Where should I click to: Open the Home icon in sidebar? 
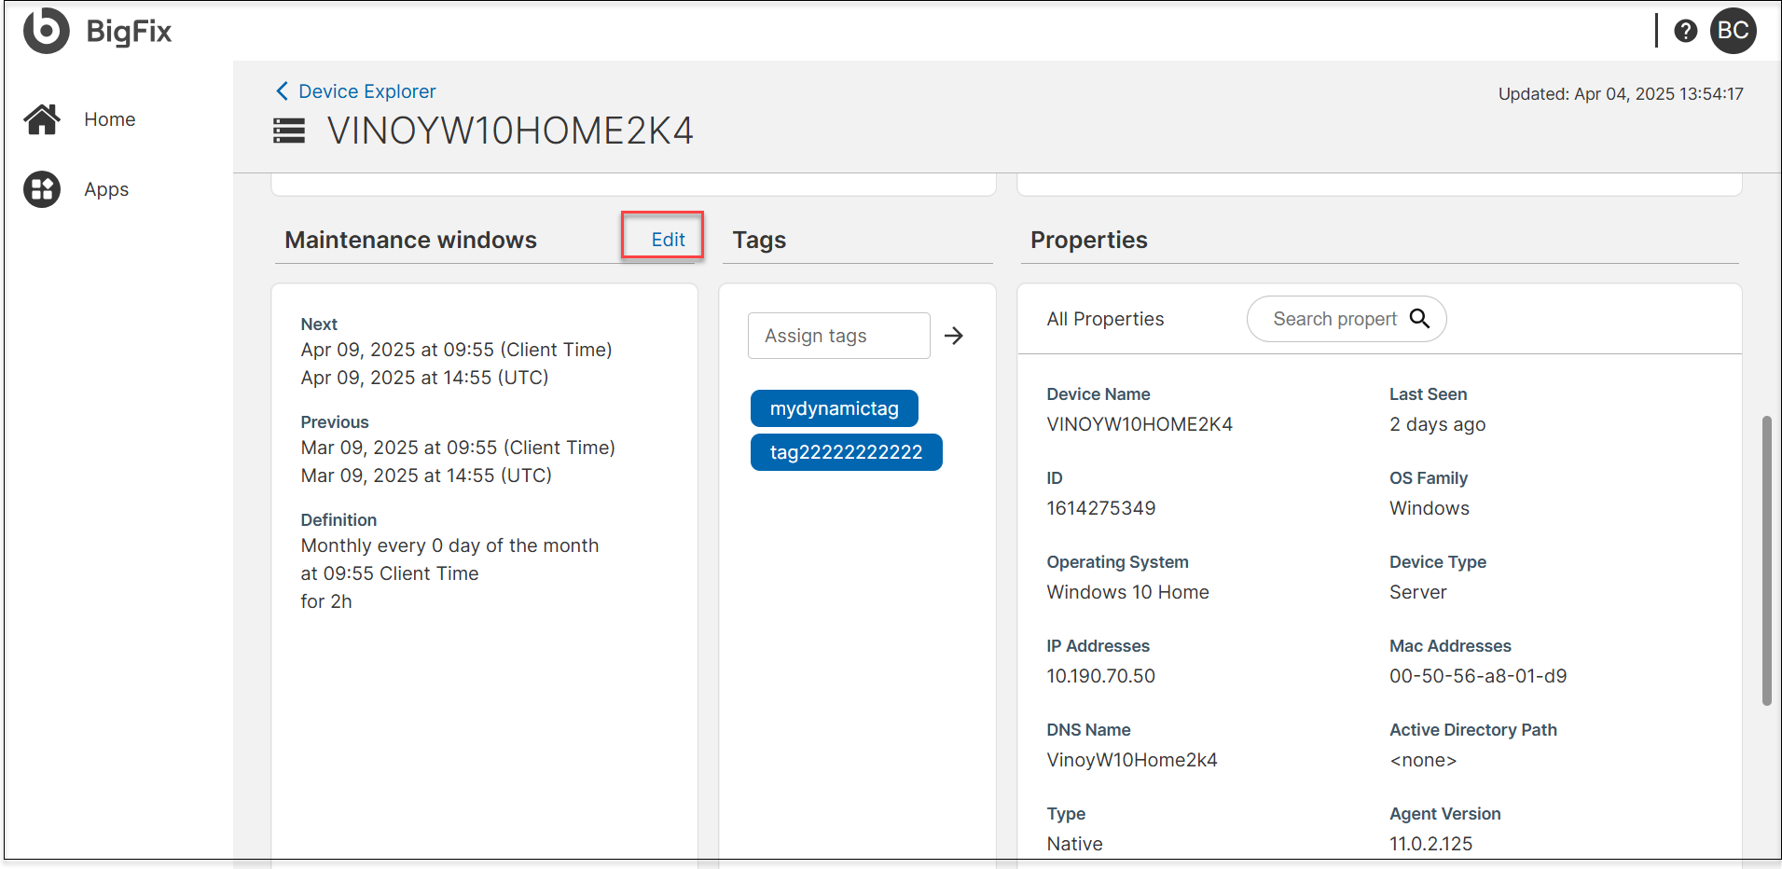(x=42, y=119)
